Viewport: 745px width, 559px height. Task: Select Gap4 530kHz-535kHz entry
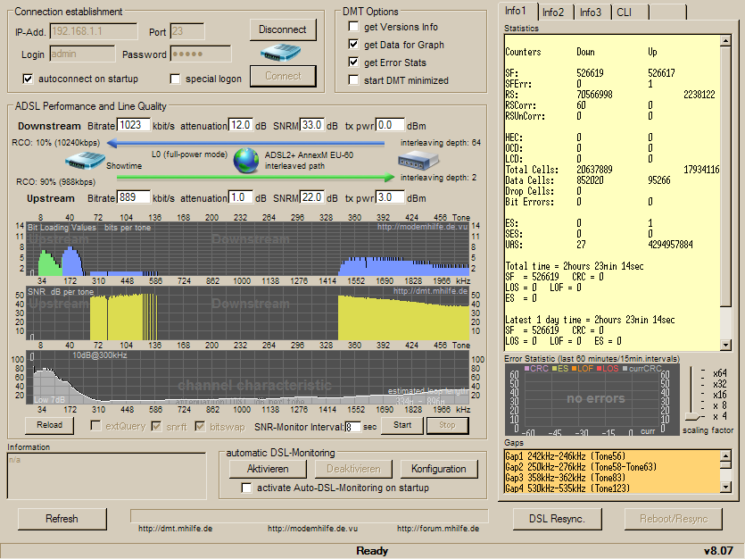612,488
